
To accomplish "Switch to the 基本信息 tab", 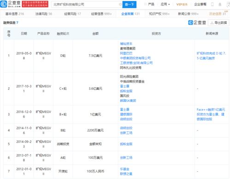I will [x=15, y=14].
